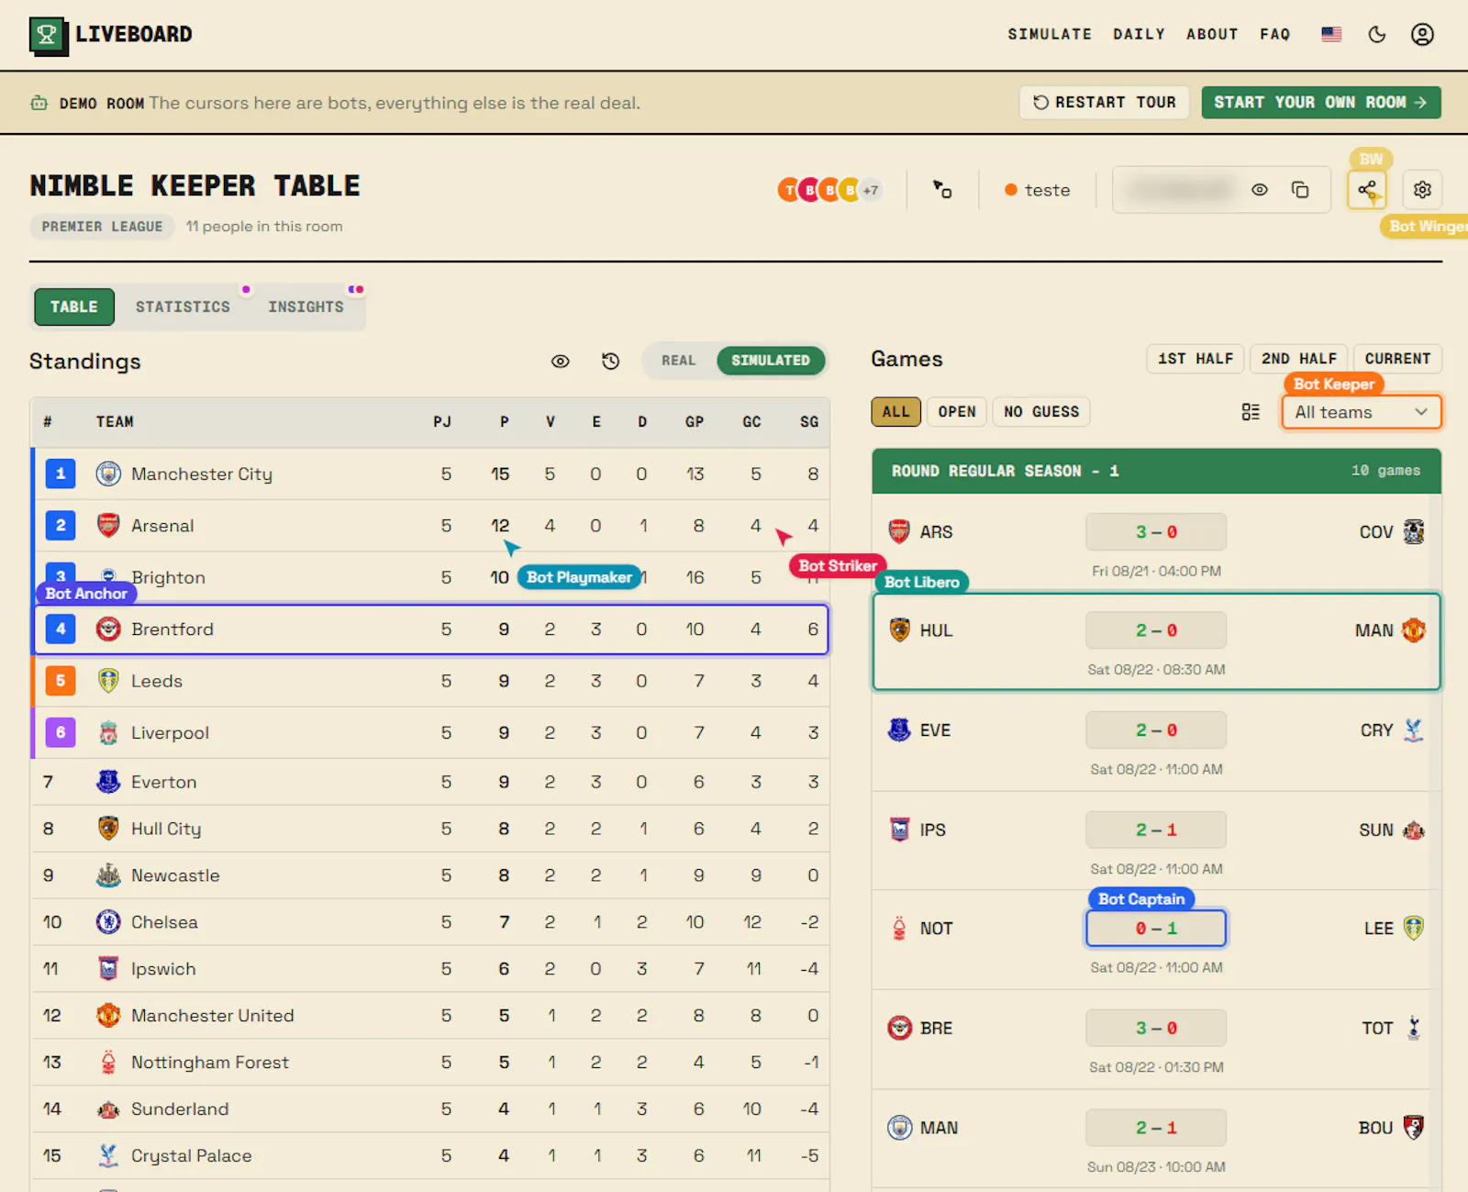
Task: Collapse Round Regular Season 1 header
Action: [1156, 471]
